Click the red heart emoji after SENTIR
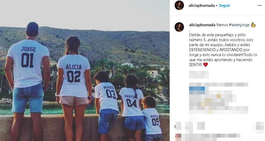265x141 pixels. pyautogui.click(x=205, y=64)
